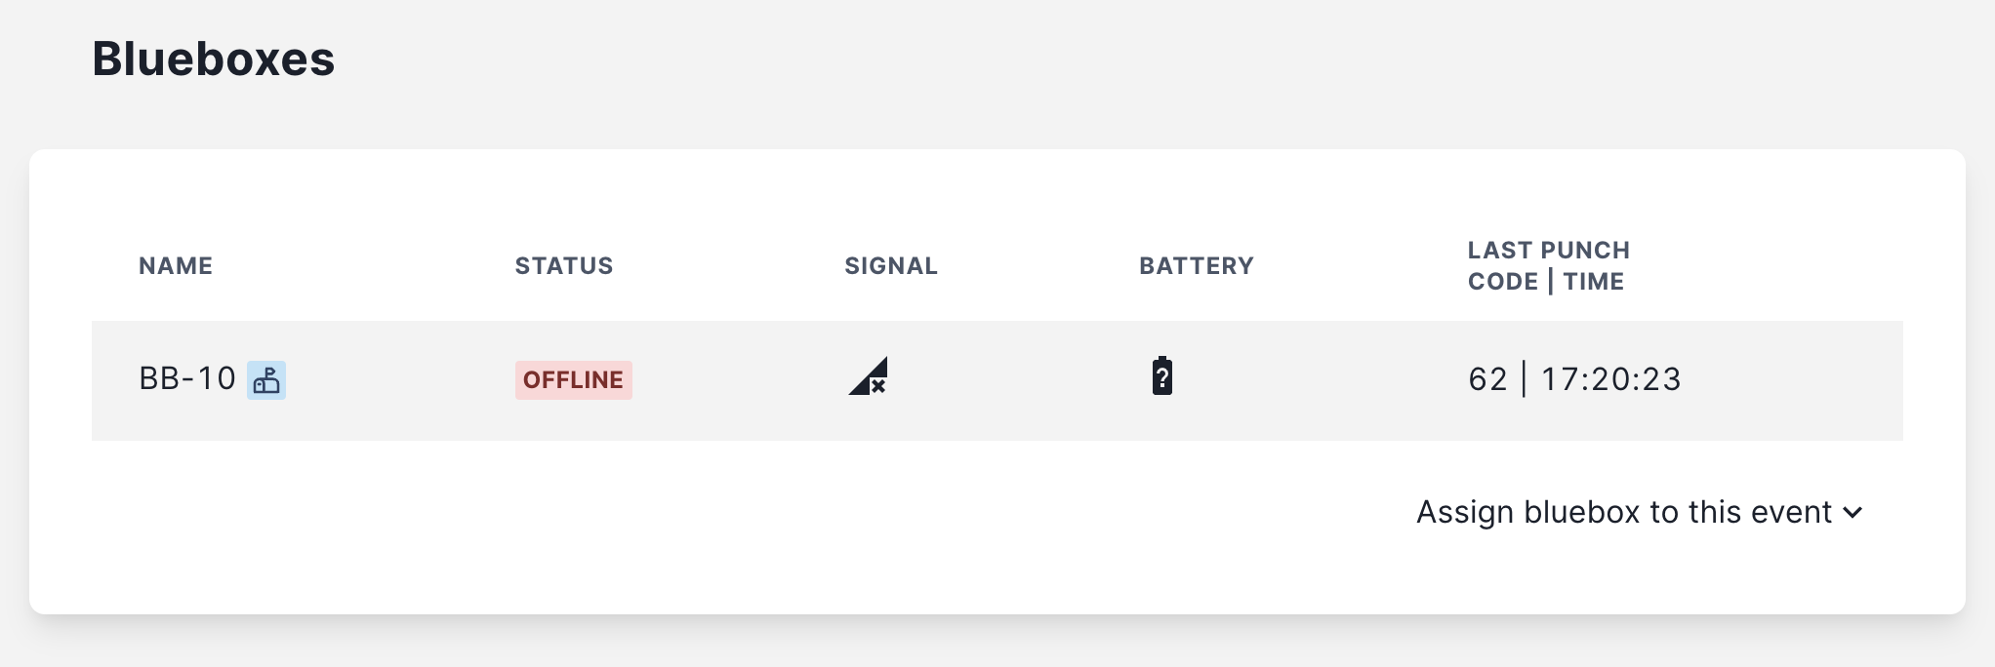Viewport: 1995px width, 667px height.
Task: Click the BATTERY column header
Action: click(1197, 266)
